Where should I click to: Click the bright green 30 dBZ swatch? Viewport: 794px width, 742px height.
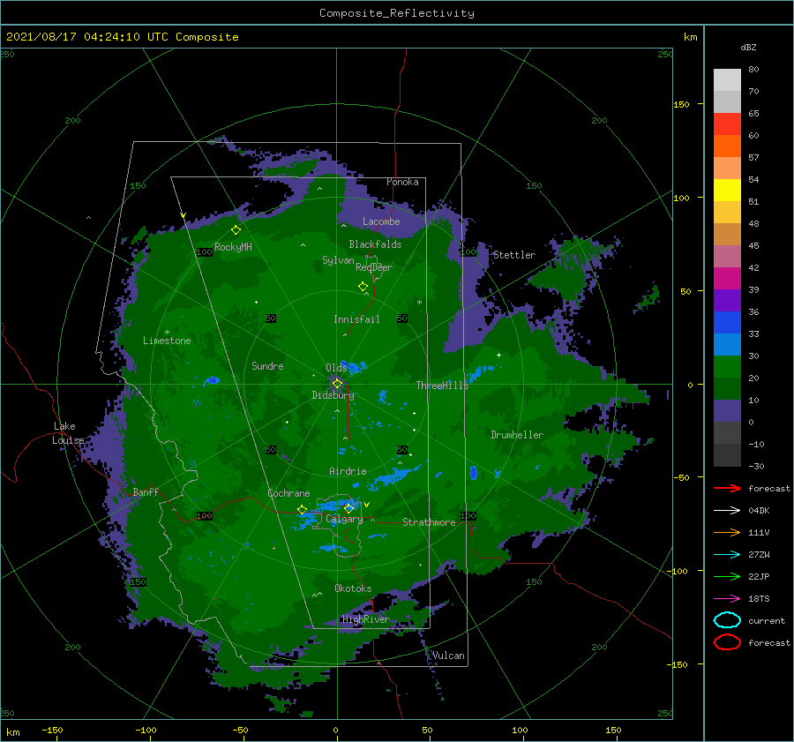pos(727,367)
